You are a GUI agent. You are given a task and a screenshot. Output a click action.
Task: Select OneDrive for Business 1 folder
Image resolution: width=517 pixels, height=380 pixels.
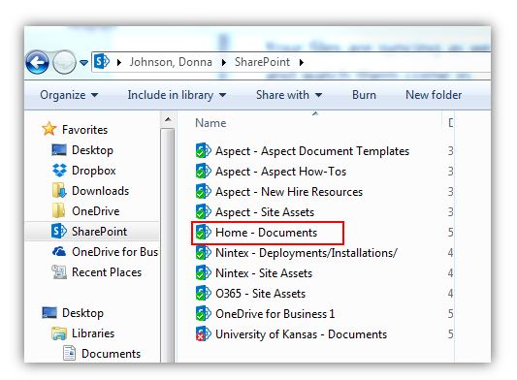click(x=275, y=314)
